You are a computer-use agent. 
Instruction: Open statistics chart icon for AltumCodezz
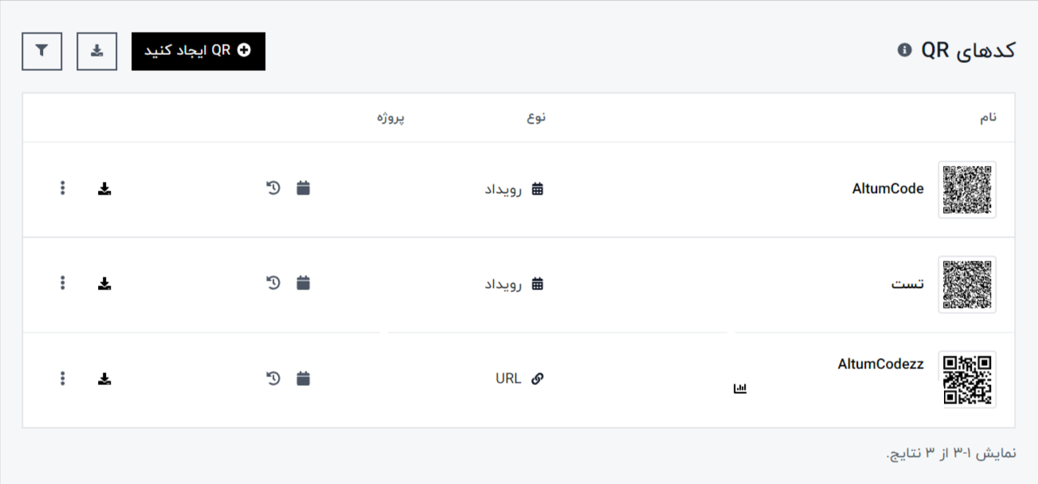pyautogui.click(x=740, y=389)
